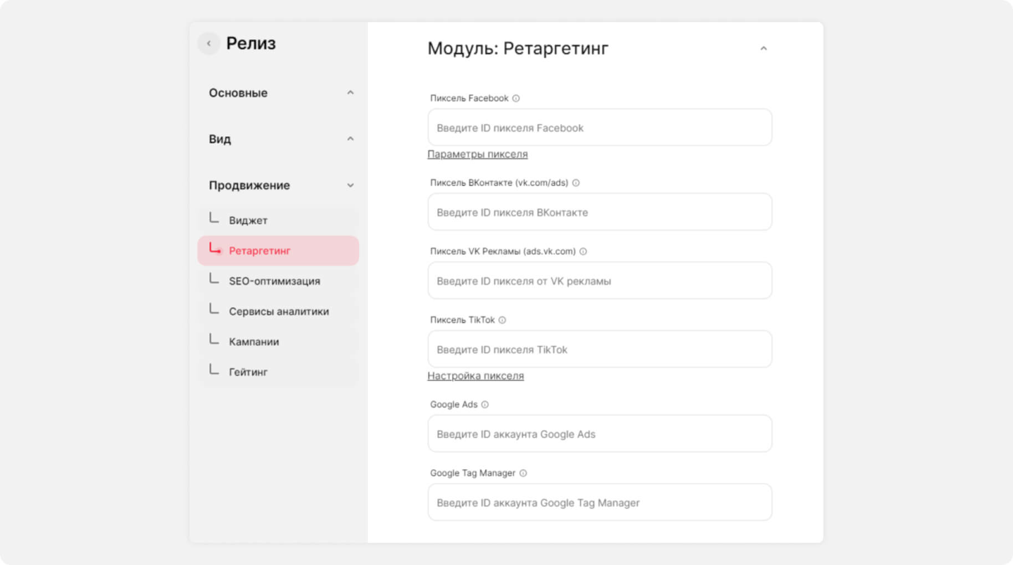Open the Настройка пикселя link
This screenshot has height=565, width=1013.
(x=475, y=376)
